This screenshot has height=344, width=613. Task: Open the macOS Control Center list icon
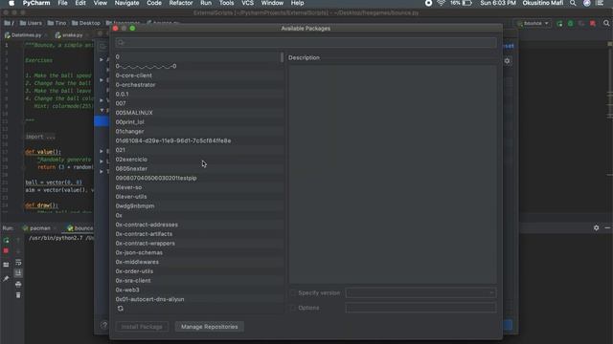pyautogui.click(x=601, y=3)
